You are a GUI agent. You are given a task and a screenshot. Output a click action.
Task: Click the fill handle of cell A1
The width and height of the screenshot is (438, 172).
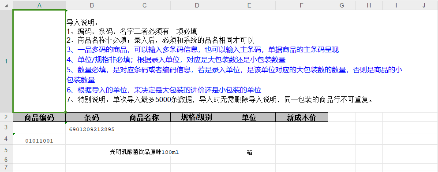pyautogui.click(x=66, y=112)
